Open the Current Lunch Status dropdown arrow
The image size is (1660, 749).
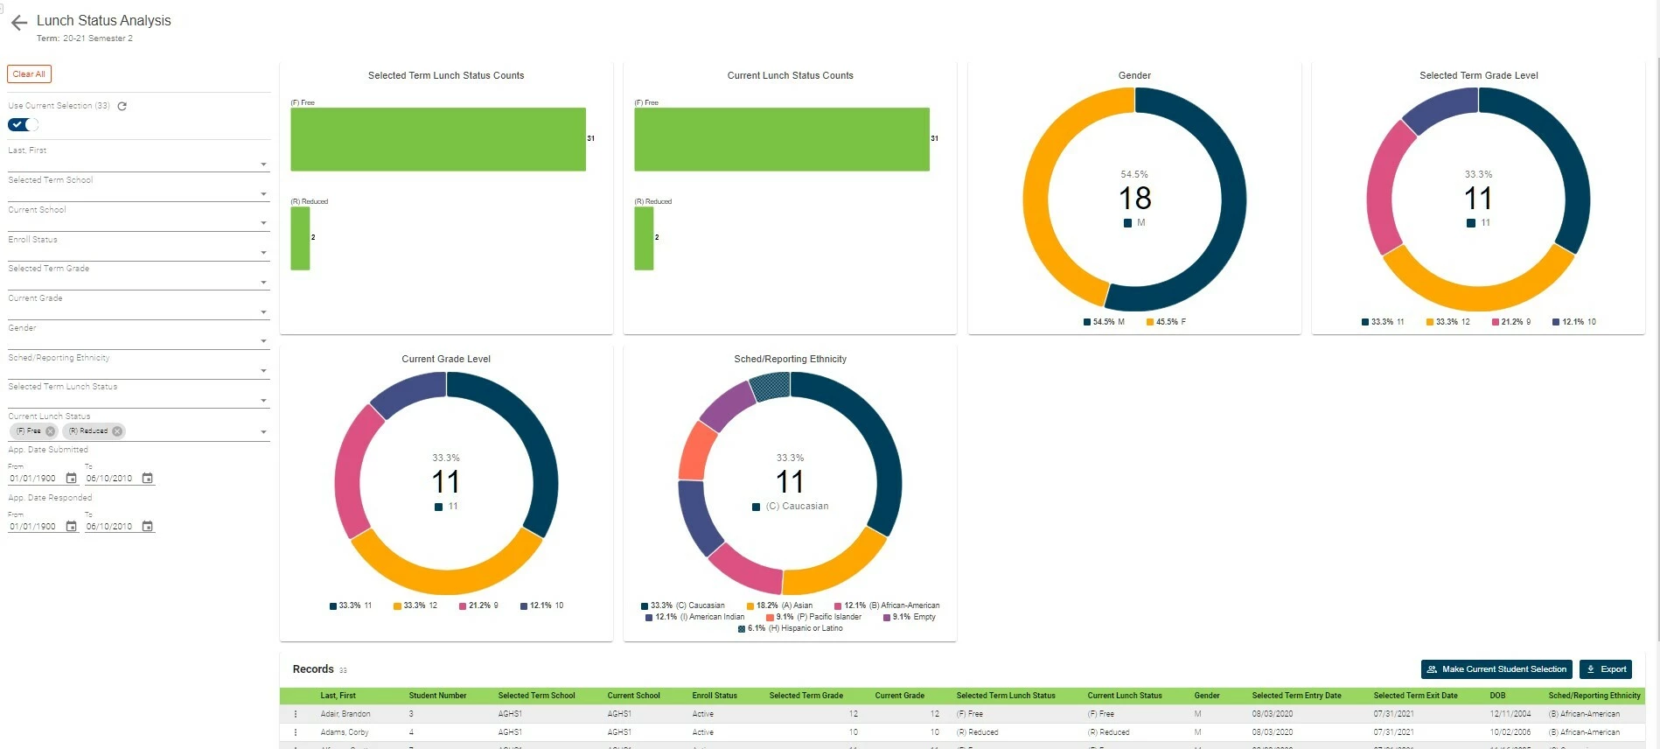(x=263, y=432)
